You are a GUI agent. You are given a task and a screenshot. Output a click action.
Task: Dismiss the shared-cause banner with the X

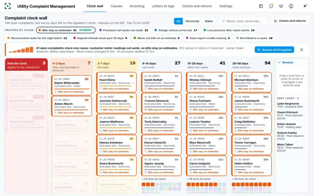[x=301, y=50]
